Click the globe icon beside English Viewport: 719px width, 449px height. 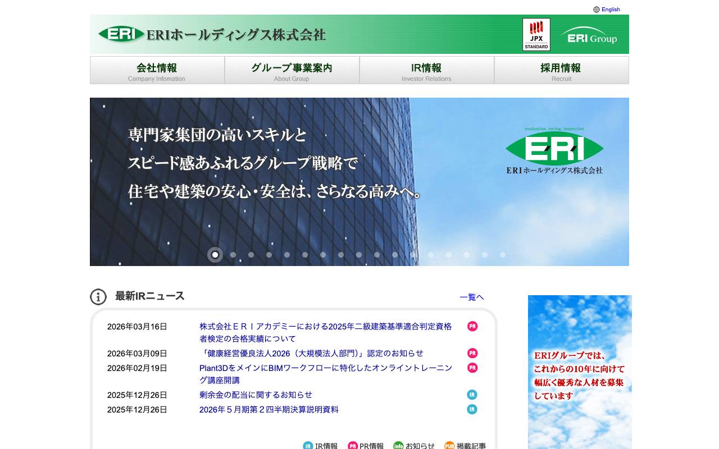click(595, 9)
